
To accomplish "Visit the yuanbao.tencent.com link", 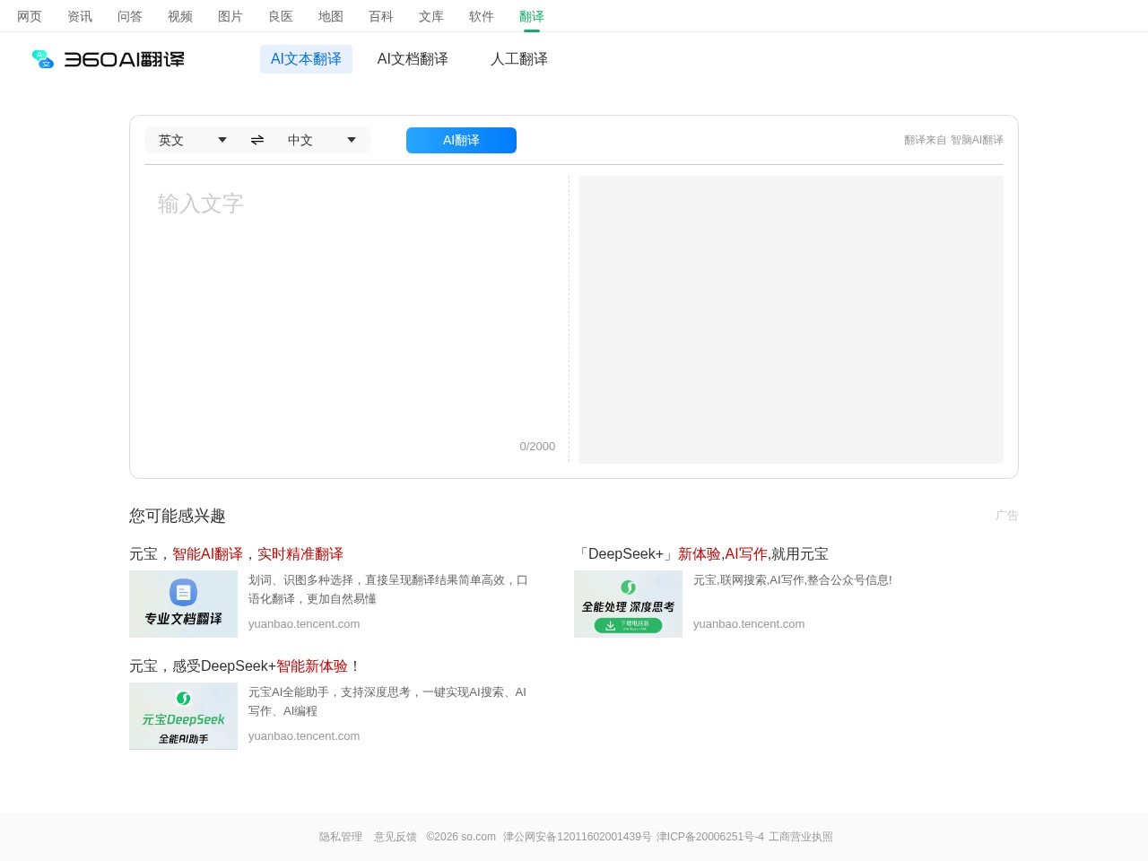I will 304,623.
